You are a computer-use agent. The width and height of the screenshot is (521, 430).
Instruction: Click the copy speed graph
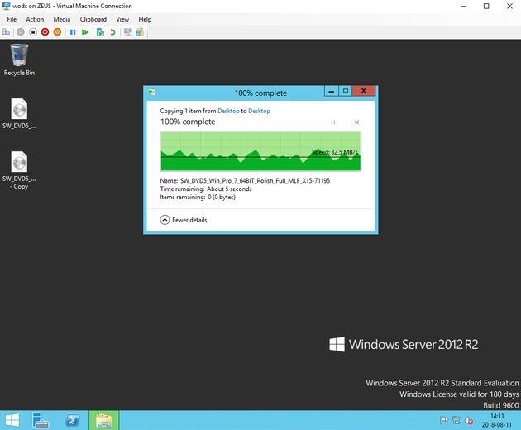click(260, 151)
